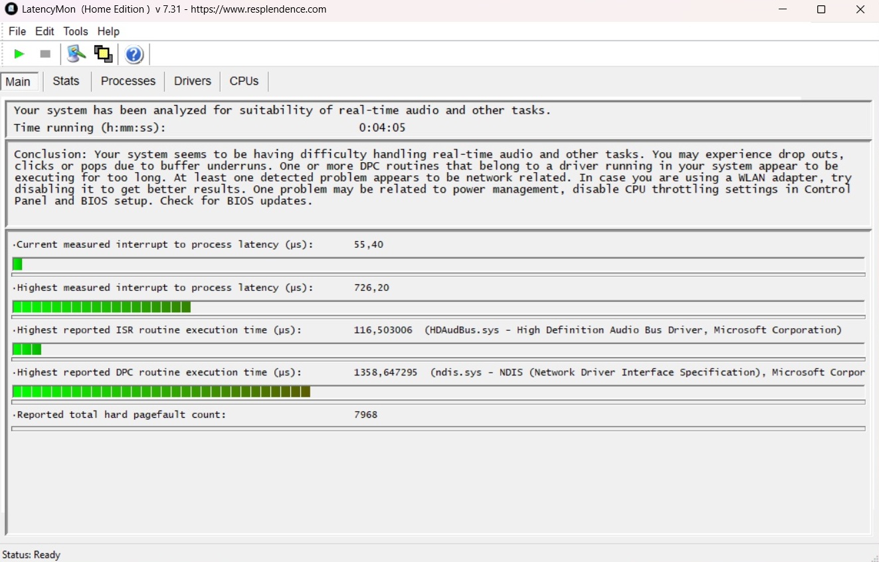Click the gray stop monitor icon
The height and width of the screenshot is (562, 879).
[45, 54]
